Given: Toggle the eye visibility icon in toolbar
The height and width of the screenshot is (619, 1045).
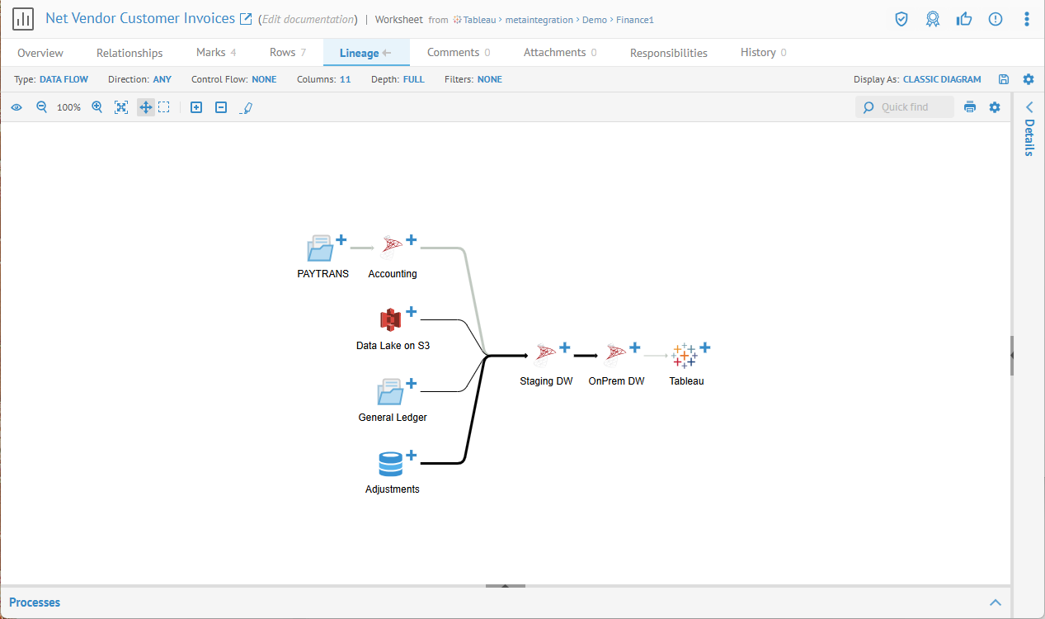Looking at the screenshot, I should point(16,107).
